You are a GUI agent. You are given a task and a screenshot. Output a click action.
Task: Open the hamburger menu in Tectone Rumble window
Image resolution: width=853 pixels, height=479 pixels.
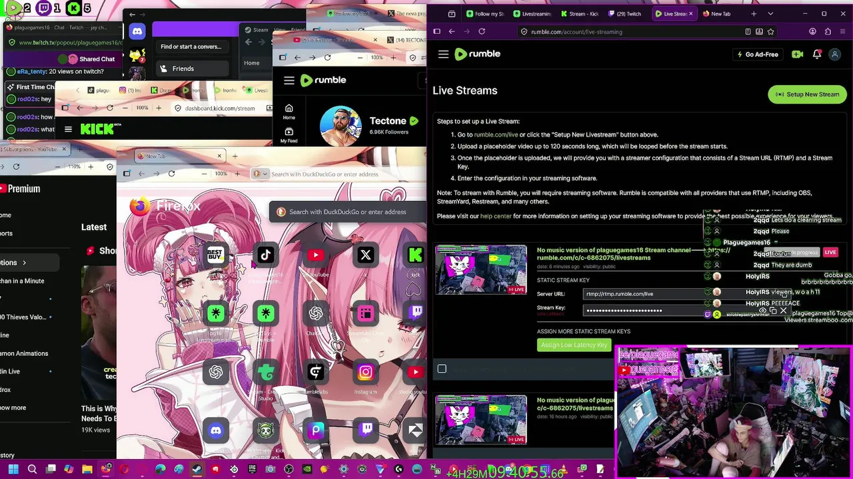[289, 80]
